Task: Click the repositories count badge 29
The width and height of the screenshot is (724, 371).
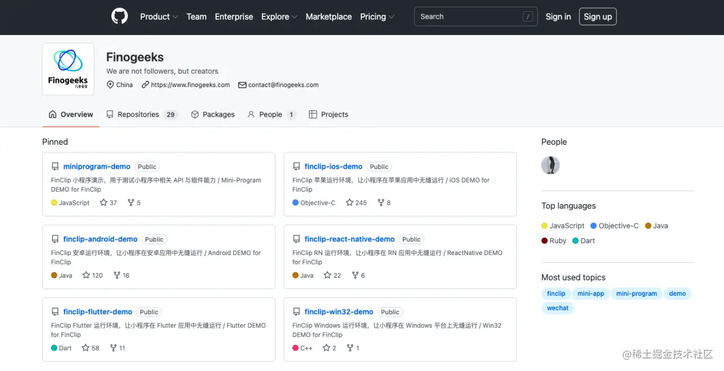Action: pyautogui.click(x=170, y=115)
